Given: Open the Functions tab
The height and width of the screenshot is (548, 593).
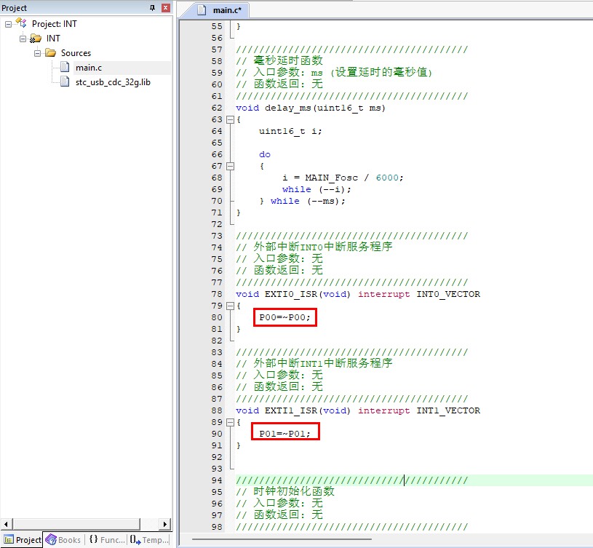Looking at the screenshot, I should [x=106, y=540].
